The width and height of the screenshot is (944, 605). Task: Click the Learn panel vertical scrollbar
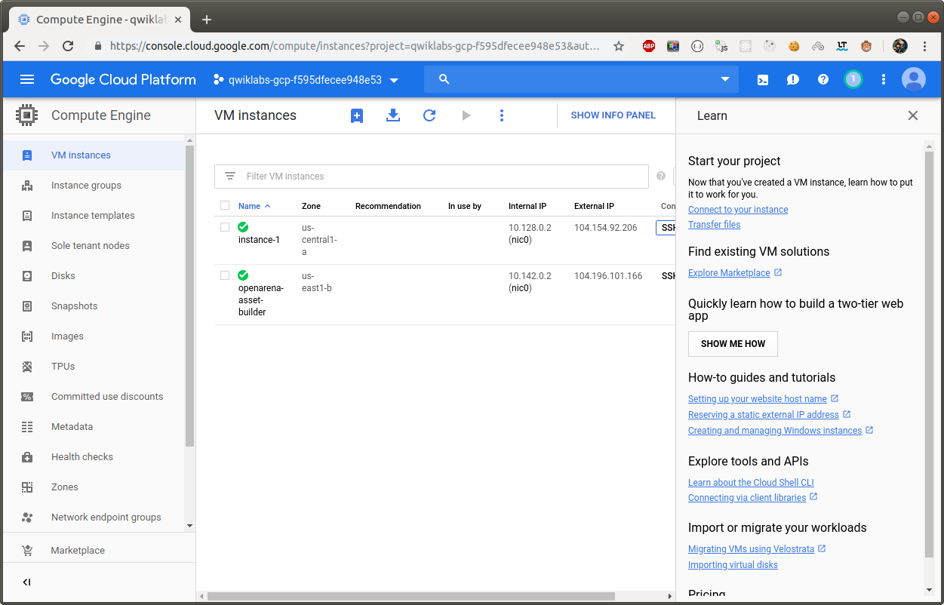(930, 355)
